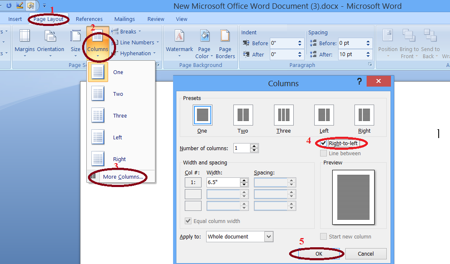450x264 pixels.
Task: Click the Spacing After field
Action: pos(351,54)
